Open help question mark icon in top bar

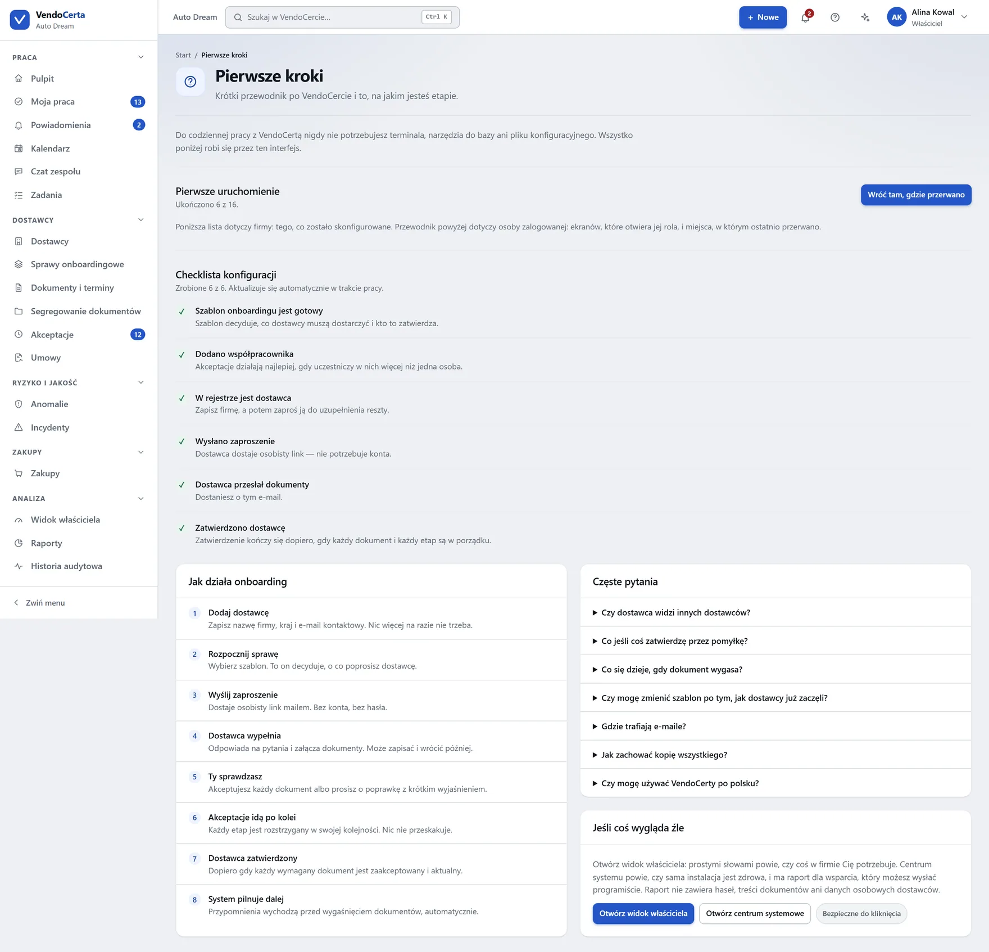pos(835,17)
